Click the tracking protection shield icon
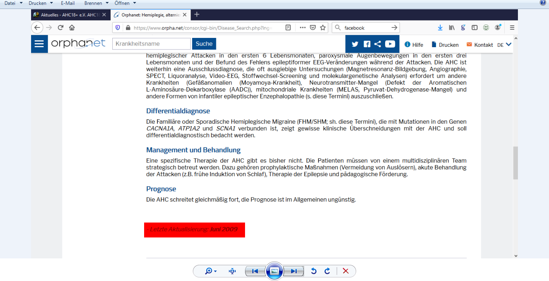The width and height of the screenshot is (549, 281). [x=118, y=28]
